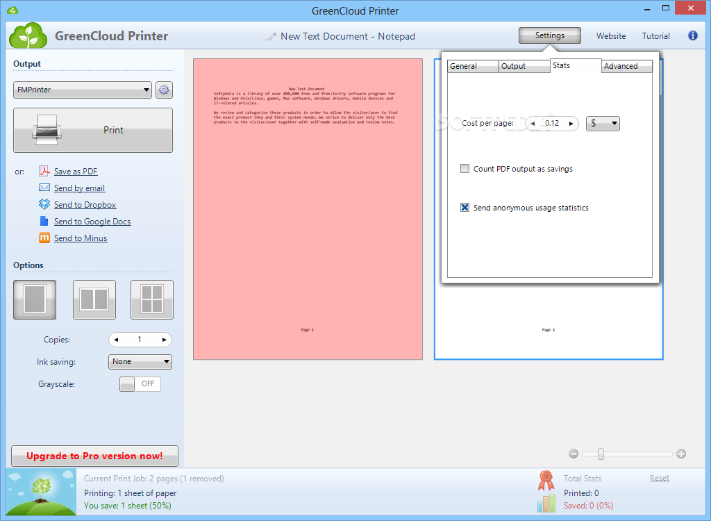Viewport: 711px width, 521px height.
Task: Select two pages per sheet layout
Action: pyautogui.click(x=94, y=299)
